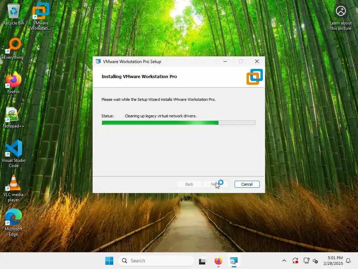Show hidden system tray icons

coord(284,261)
